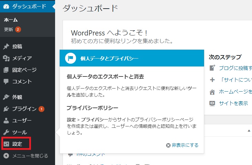Click the pushpin icon beside 投稿
Viewport: 252px width, 165px height.
click(x=6, y=47)
